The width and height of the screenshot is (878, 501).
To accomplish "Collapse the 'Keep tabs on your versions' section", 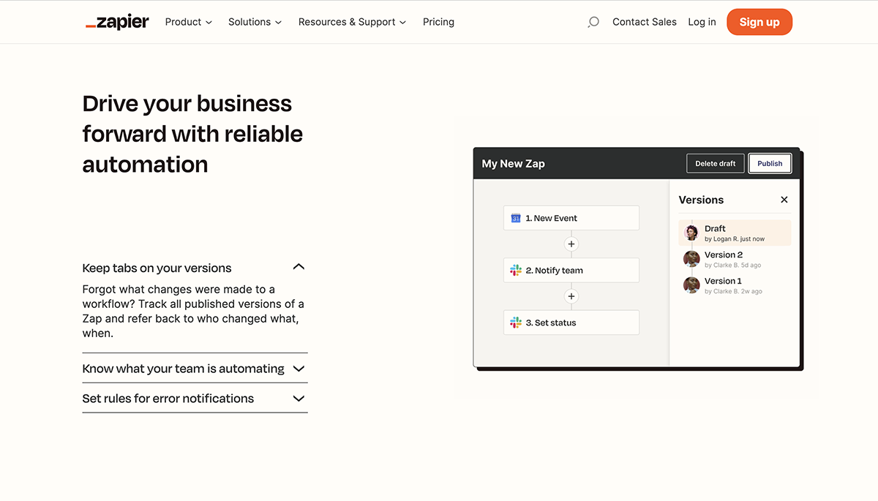I will pyautogui.click(x=298, y=266).
